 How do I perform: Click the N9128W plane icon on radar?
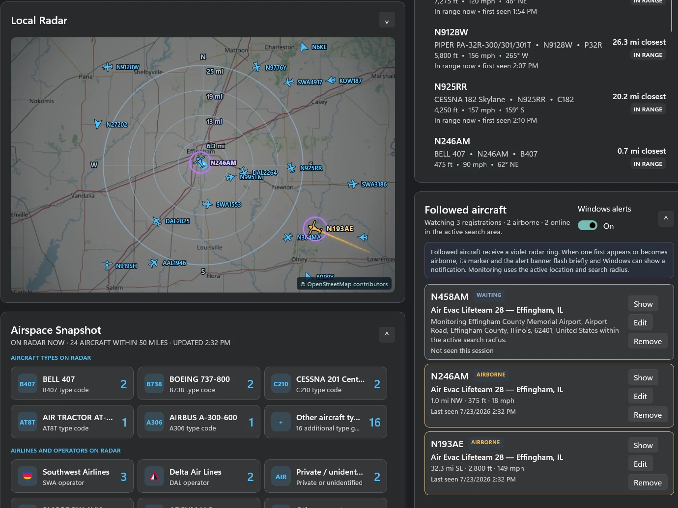pyautogui.click(x=108, y=67)
